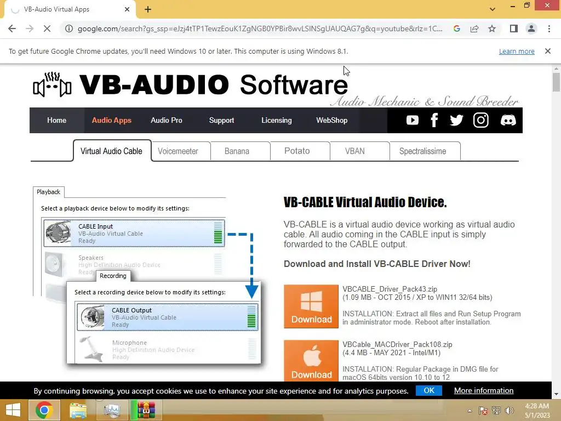
Task: Close the VB-Audio Virtual Apps tab
Action: click(127, 9)
